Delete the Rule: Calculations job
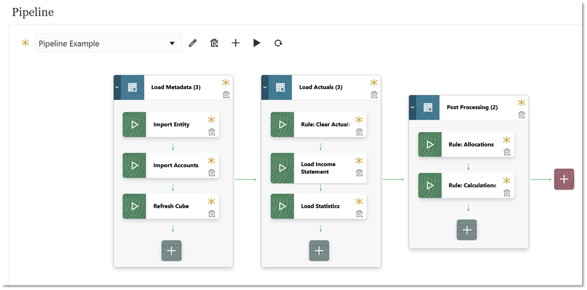Screen dimensions: 587x290 (x=507, y=193)
